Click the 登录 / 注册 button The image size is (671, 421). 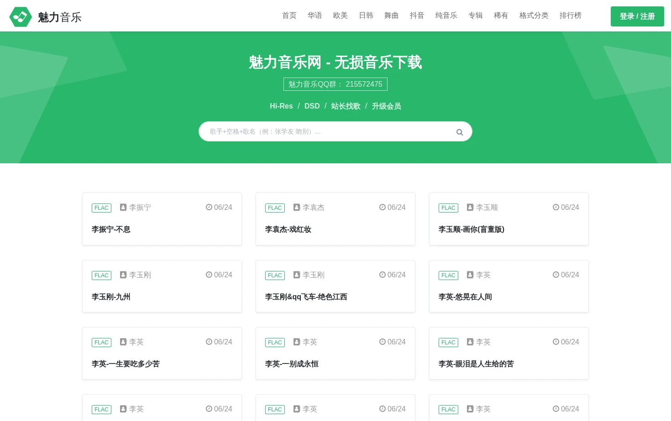click(637, 16)
